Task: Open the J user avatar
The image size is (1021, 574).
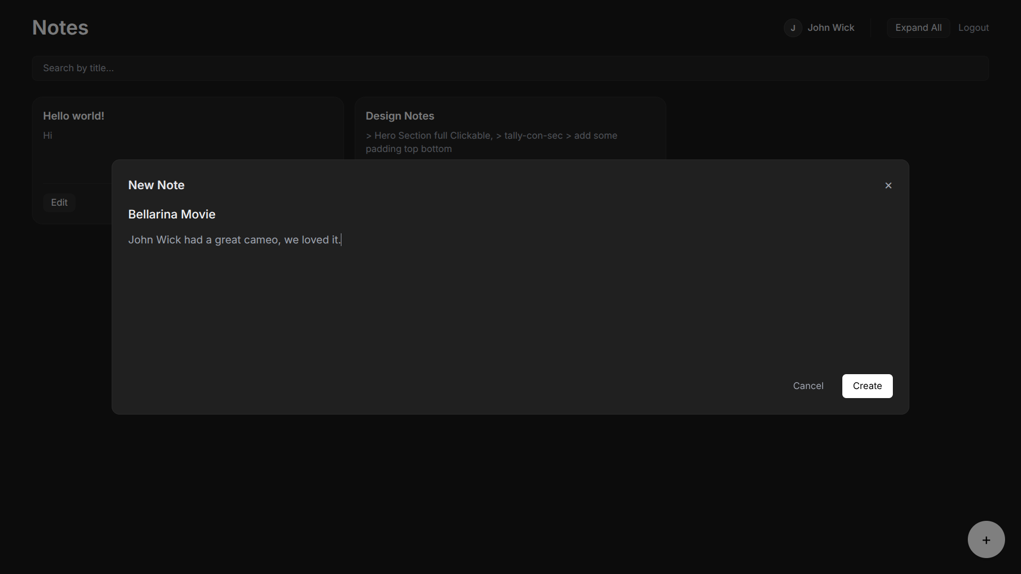Action: coord(793,28)
